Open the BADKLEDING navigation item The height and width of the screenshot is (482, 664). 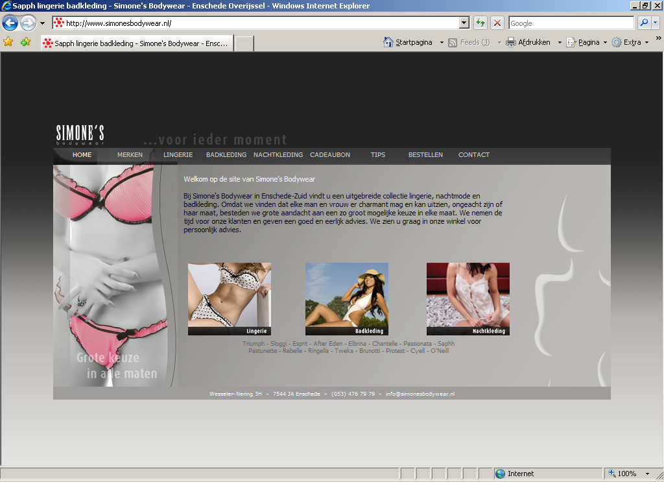click(226, 155)
